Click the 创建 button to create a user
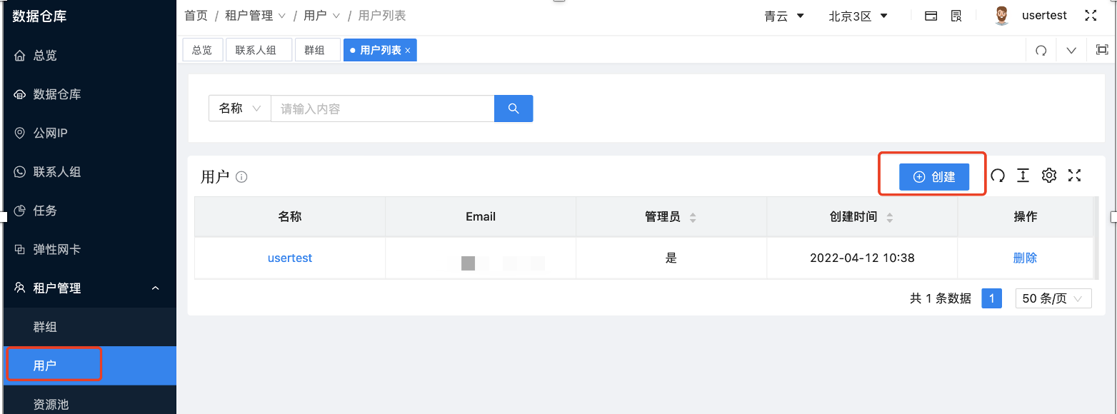This screenshot has height=414, width=1117. [933, 176]
